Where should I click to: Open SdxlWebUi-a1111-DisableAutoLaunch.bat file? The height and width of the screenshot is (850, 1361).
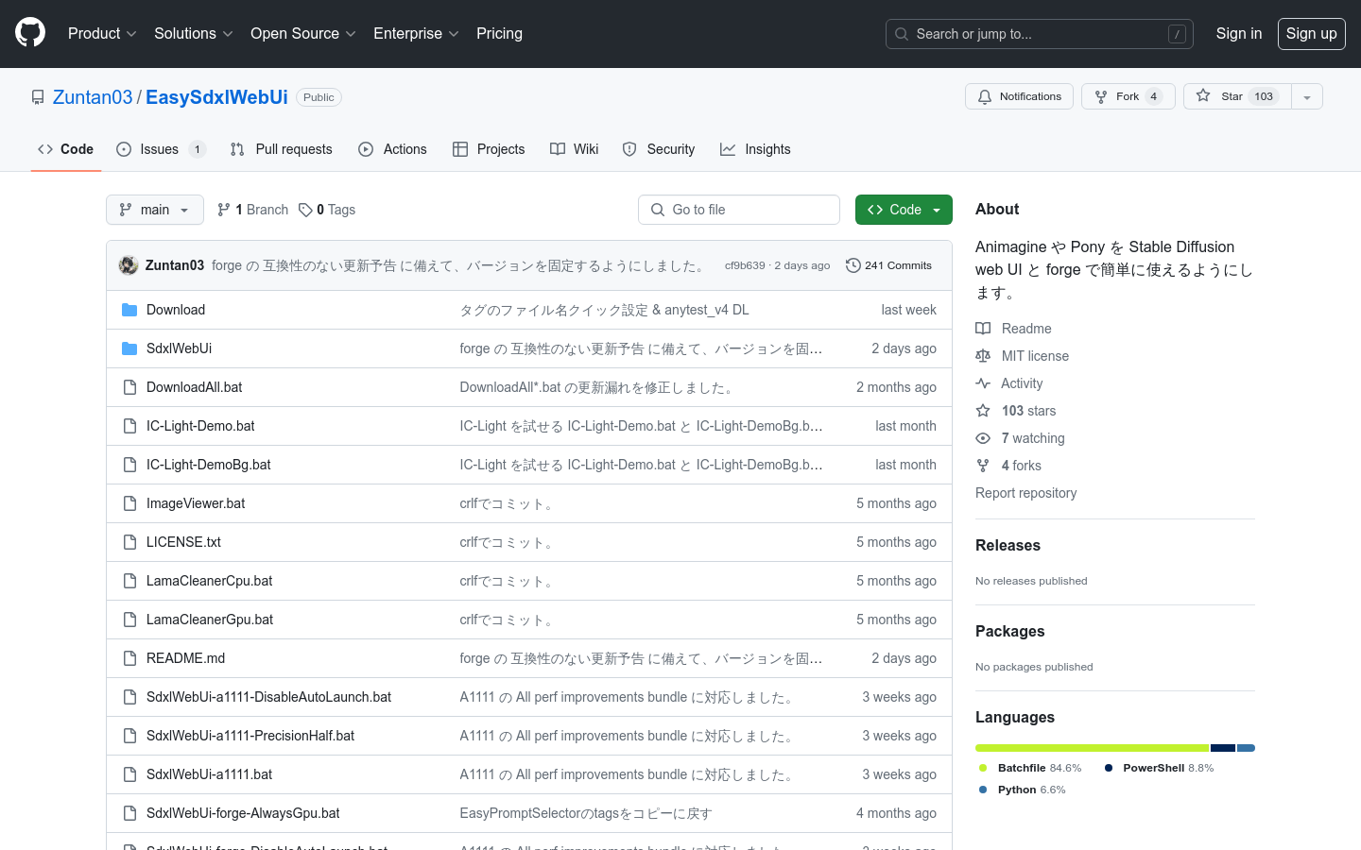(268, 697)
